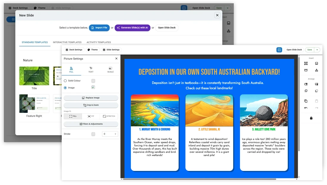Choose the Feature Right template thumbnail
The height and width of the screenshot is (185, 327).
tap(34, 104)
